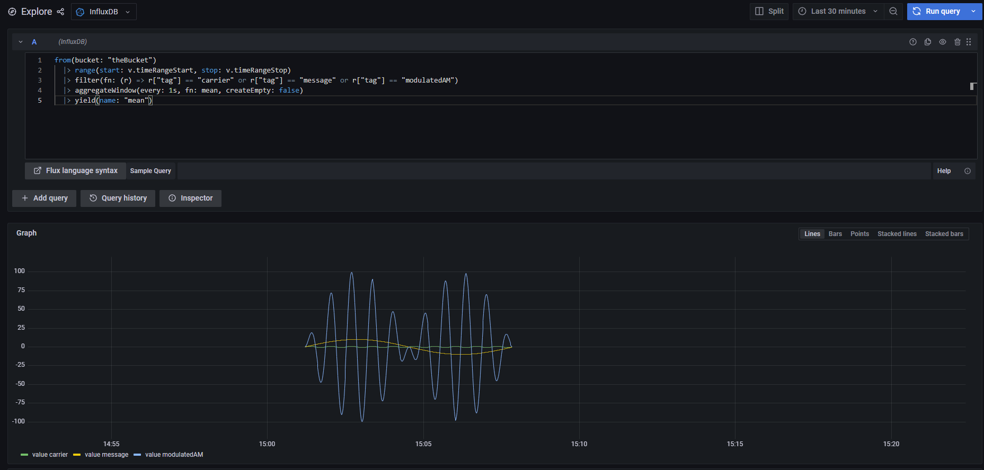Image resolution: width=984 pixels, height=470 pixels.
Task: Open the Flux language syntax link
Action: tap(75, 171)
